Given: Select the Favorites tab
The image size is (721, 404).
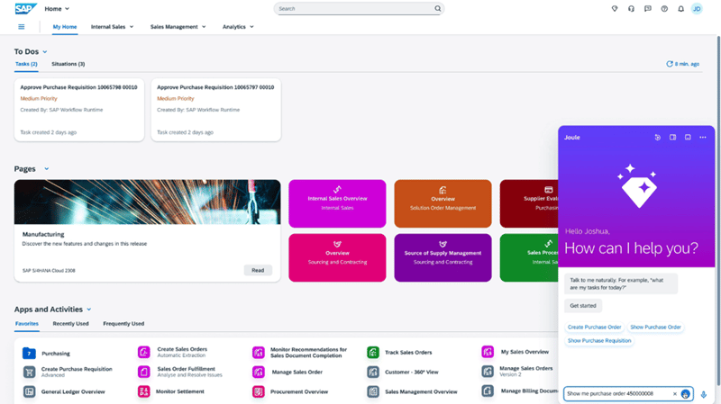Looking at the screenshot, I should click(x=27, y=324).
